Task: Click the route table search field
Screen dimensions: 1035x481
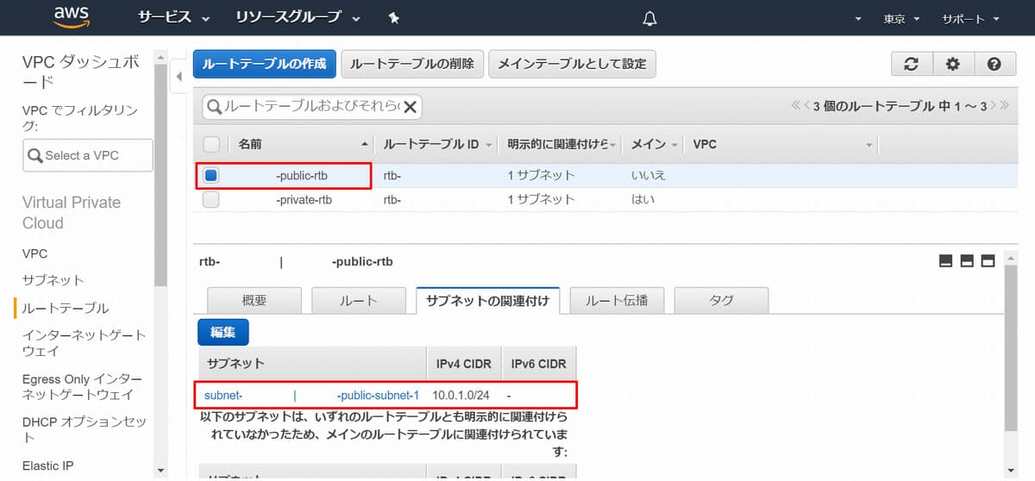Action: click(x=311, y=107)
